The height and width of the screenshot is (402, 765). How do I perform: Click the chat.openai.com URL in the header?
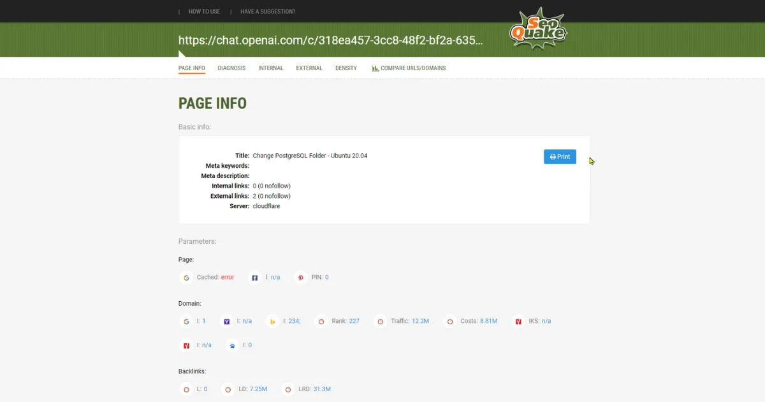[x=331, y=40]
